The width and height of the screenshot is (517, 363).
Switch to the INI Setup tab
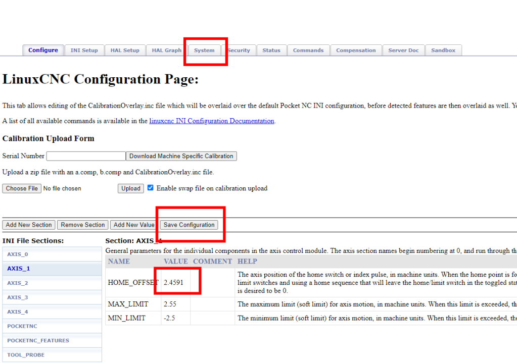coord(84,50)
